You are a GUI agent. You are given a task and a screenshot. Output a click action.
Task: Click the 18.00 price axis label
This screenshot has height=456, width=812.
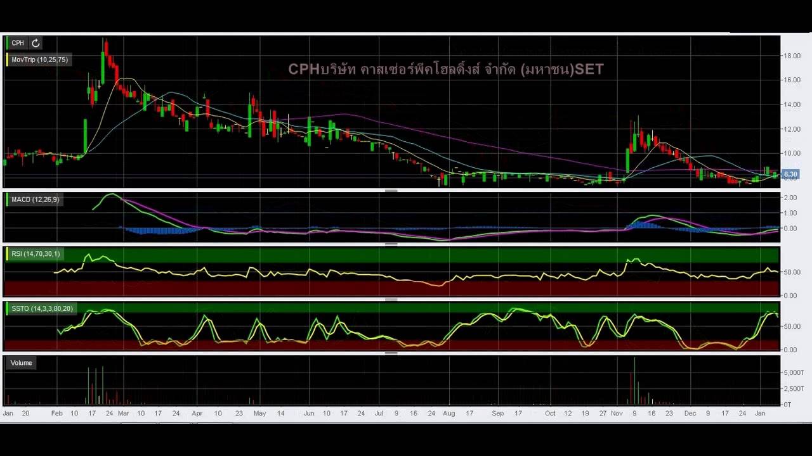coord(792,56)
